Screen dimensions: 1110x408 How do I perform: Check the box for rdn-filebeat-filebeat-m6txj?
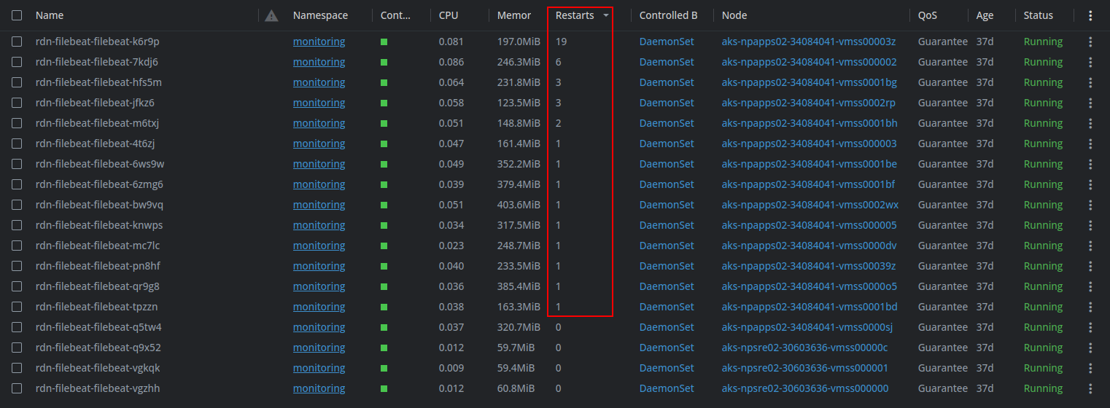(17, 123)
